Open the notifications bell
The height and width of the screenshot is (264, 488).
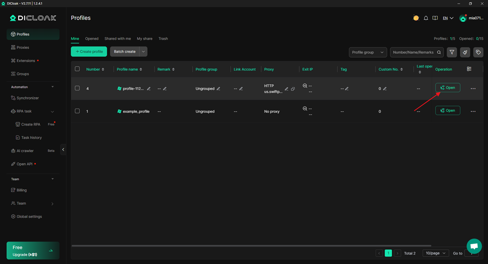click(x=425, y=18)
